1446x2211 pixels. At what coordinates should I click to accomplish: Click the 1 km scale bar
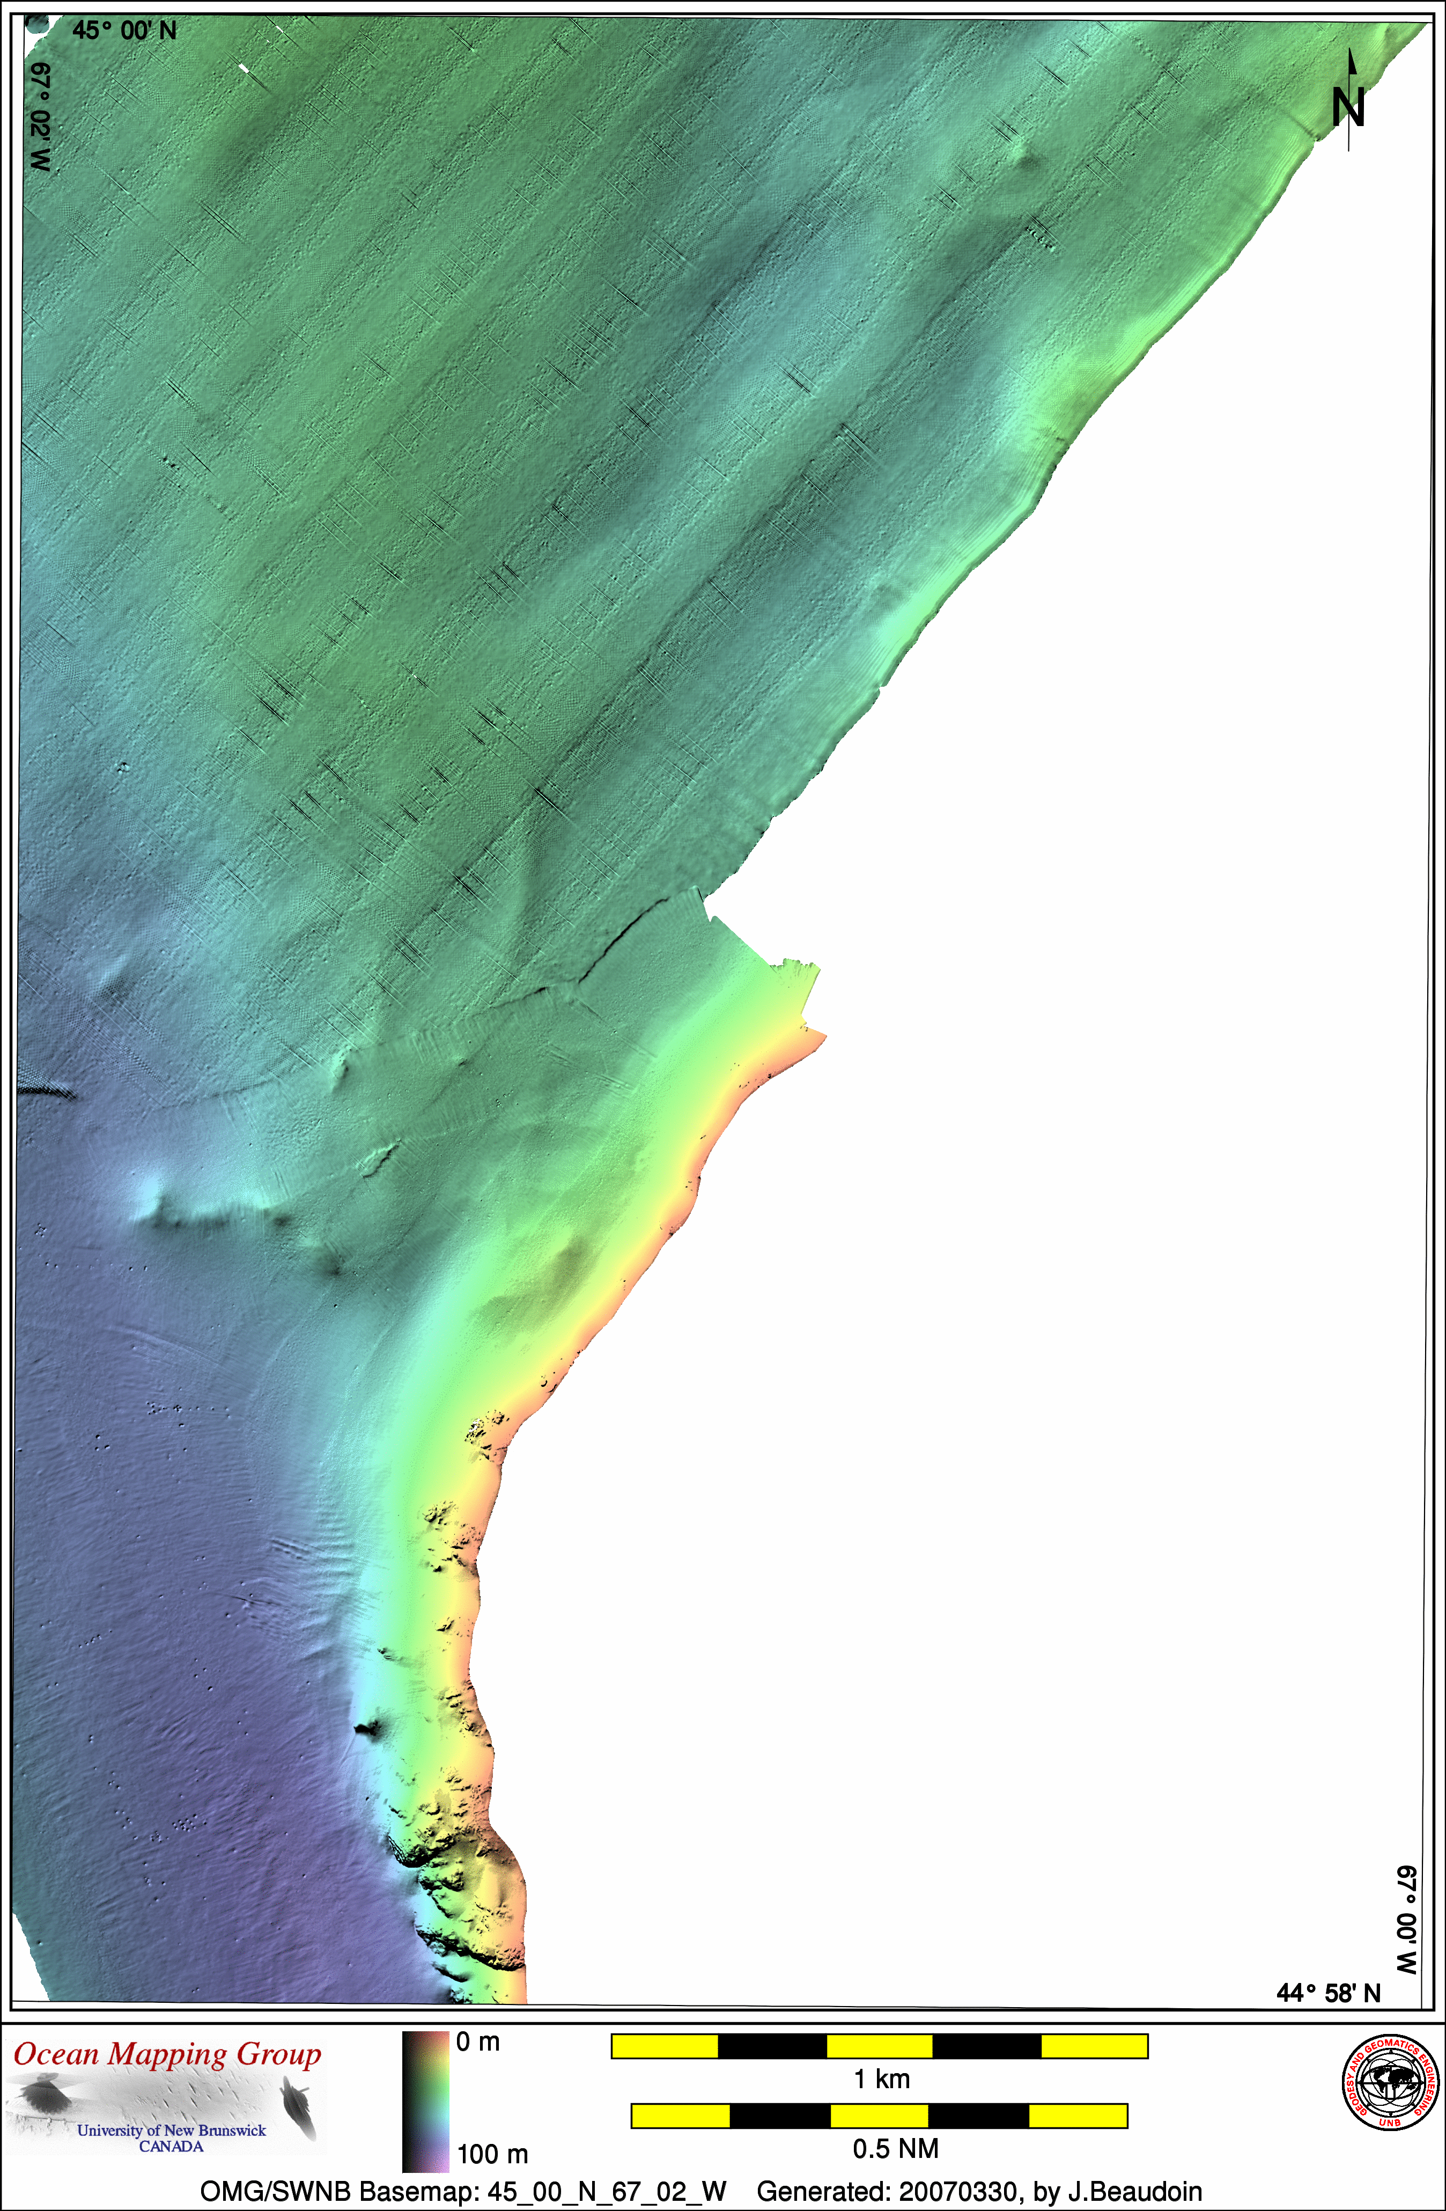879,2046
